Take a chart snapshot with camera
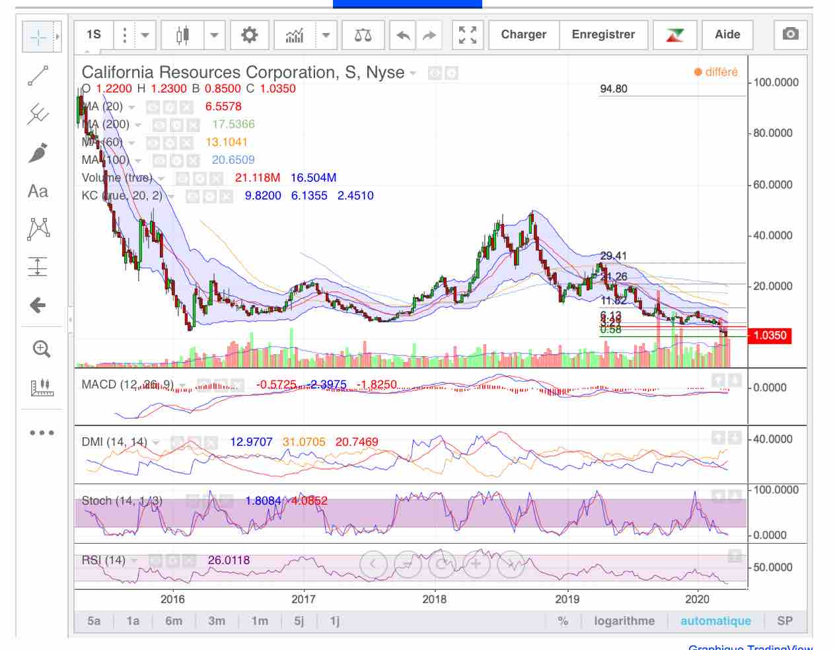 [790, 34]
